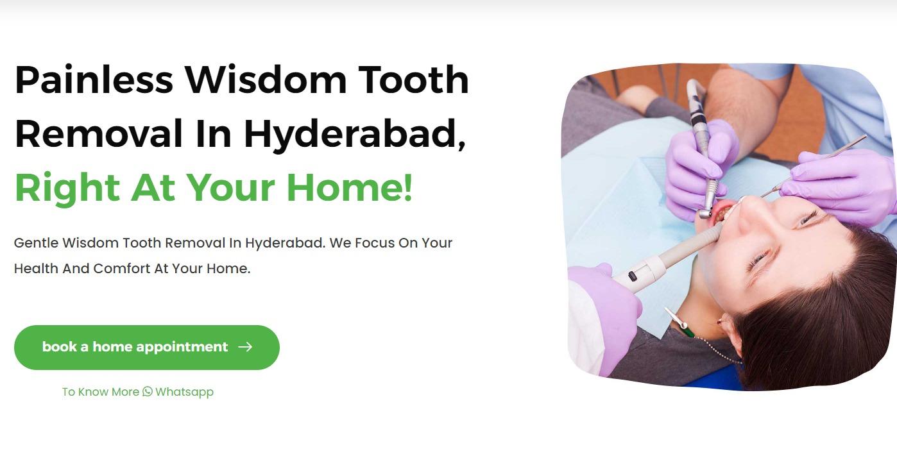The width and height of the screenshot is (897, 463).
Task: Click the 'book a home appointment' button
Action: [147, 348]
